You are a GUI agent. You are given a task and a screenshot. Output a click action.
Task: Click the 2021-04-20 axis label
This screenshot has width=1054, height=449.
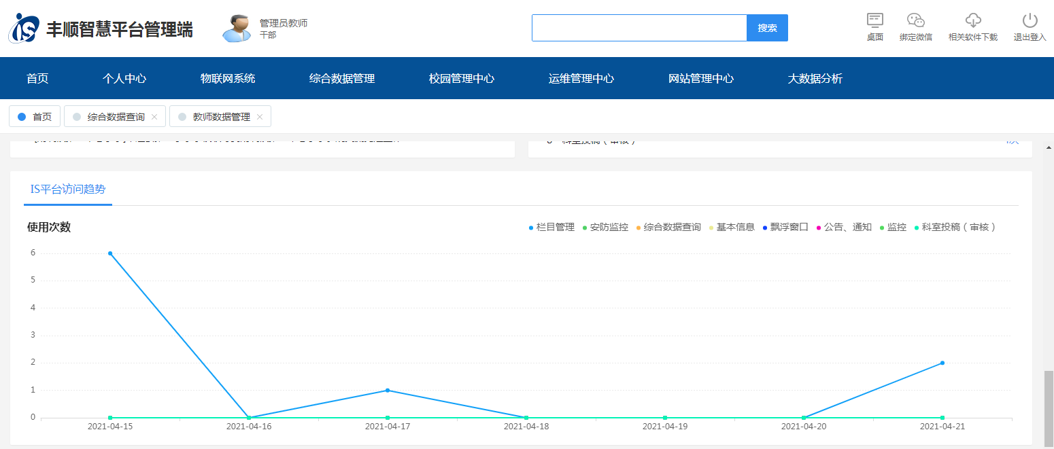(x=804, y=427)
